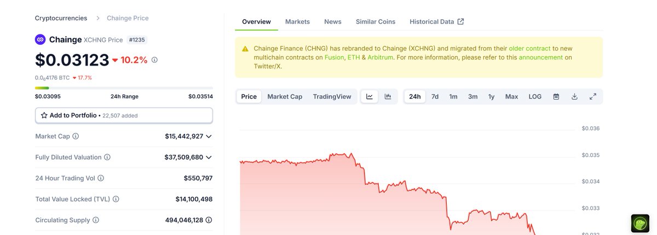Open the green gecko assistant icon

pos(640,224)
